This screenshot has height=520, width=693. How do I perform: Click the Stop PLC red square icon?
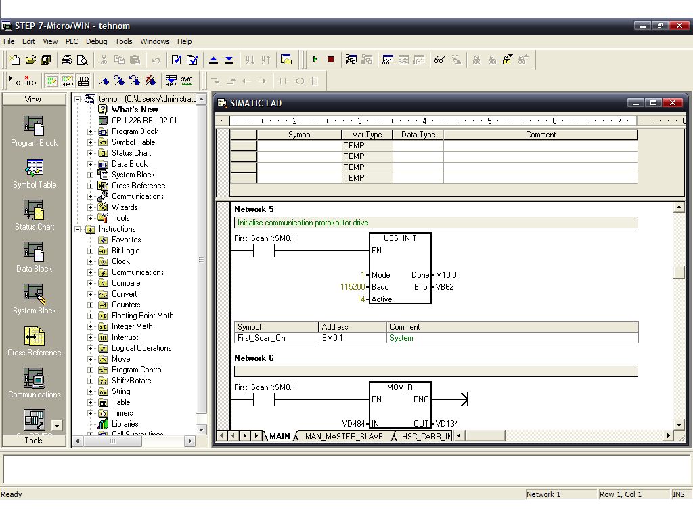click(330, 60)
